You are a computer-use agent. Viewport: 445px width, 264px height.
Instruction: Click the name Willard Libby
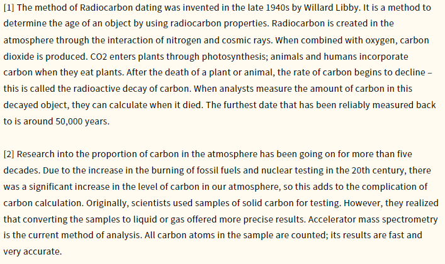331,8
